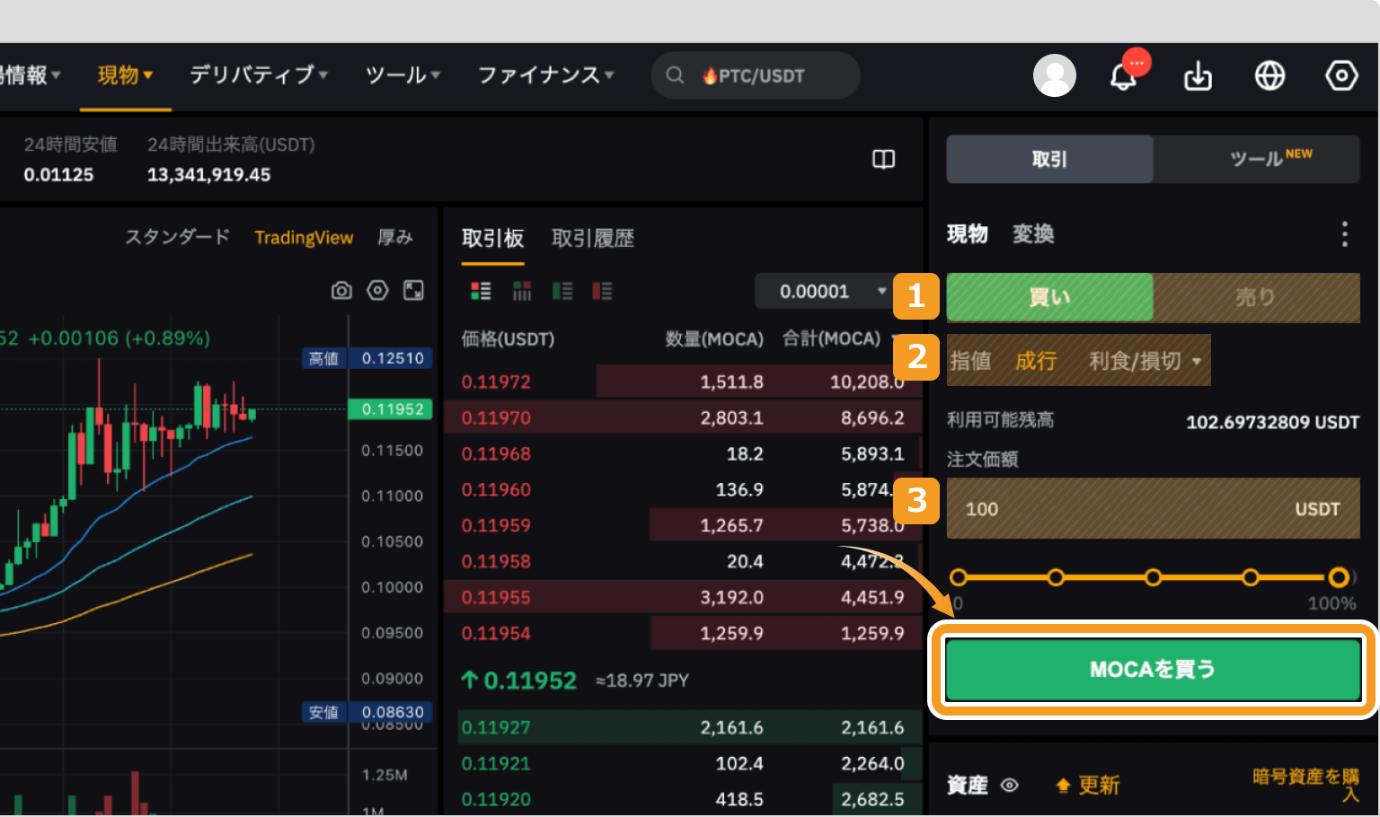The image size is (1380, 817).
Task: Select 厚み depth chart mode
Action: coord(394,237)
